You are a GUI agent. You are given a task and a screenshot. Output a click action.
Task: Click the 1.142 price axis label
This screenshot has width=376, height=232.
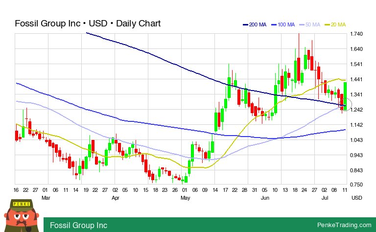coord(356,125)
